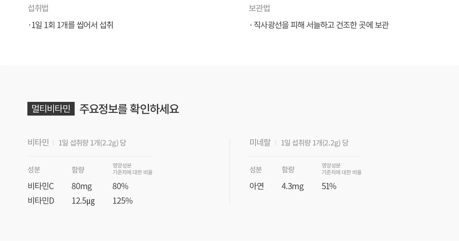Click 영양성분 기준치 header in mineral table

point(341,169)
